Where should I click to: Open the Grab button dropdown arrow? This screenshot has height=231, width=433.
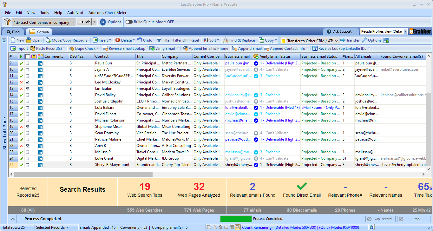(x=94, y=22)
